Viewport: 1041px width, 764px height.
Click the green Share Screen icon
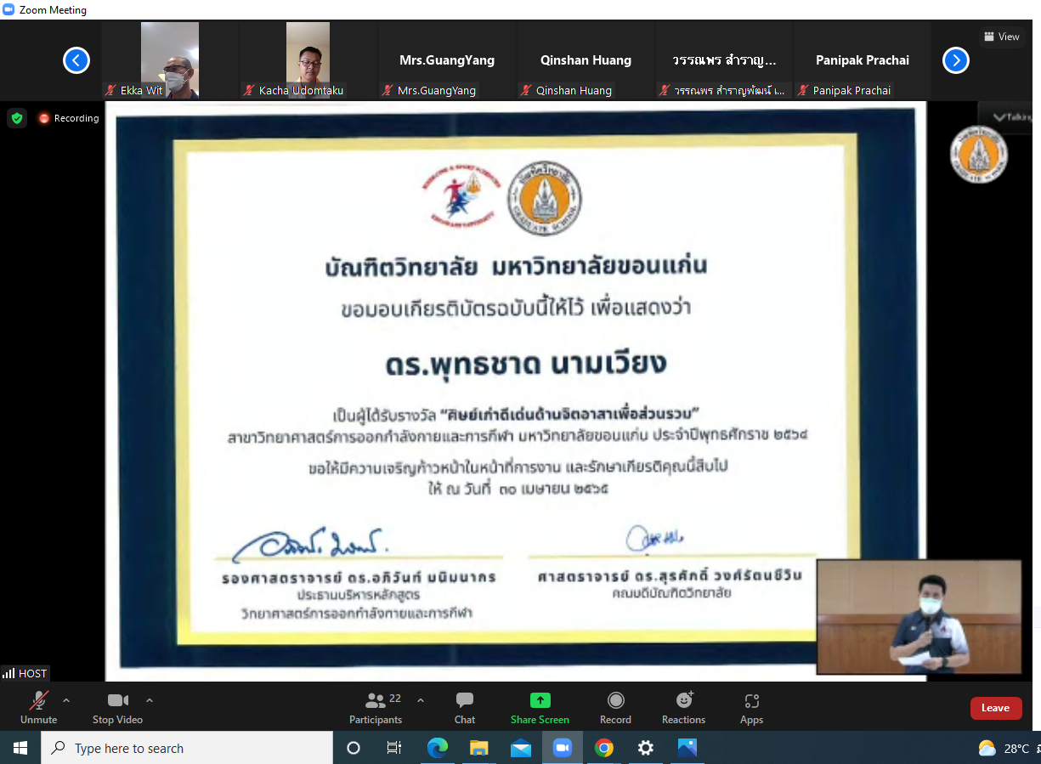tap(540, 700)
